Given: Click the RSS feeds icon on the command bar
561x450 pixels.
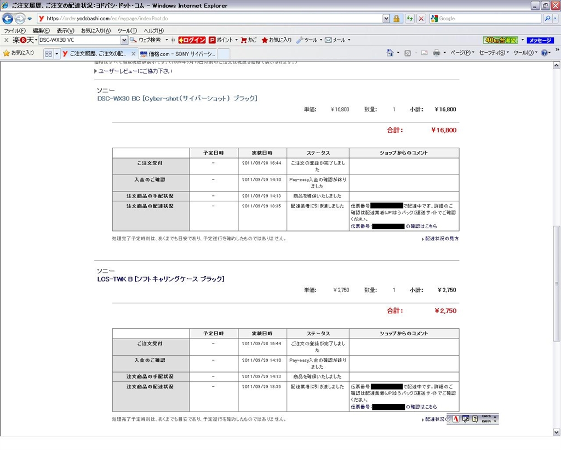Looking at the screenshot, I should [408, 53].
